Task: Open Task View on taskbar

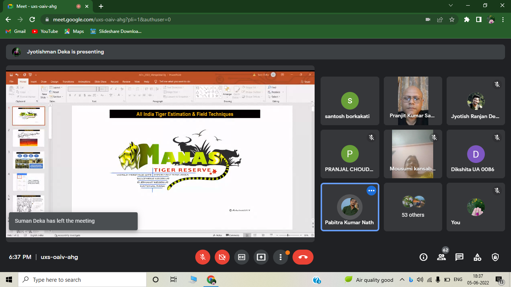Action: pyautogui.click(x=174, y=280)
